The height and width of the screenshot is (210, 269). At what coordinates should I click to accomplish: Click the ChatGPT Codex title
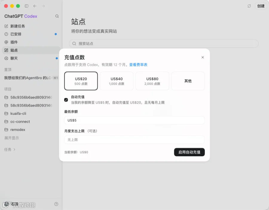[21, 16]
